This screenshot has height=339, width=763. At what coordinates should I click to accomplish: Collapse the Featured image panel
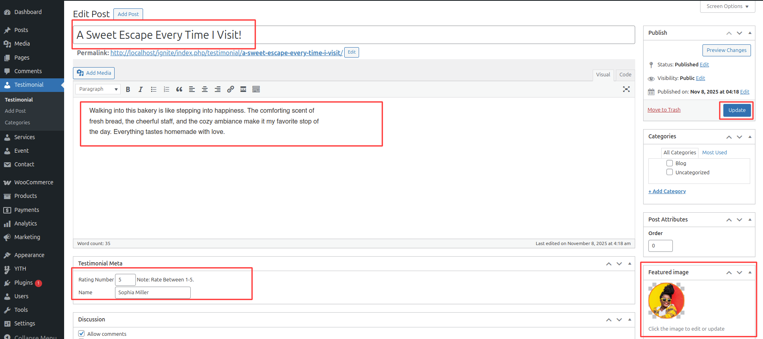(x=750, y=272)
